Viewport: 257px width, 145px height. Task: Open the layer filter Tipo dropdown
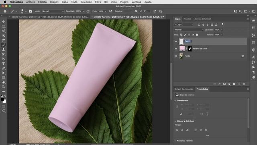184,25
